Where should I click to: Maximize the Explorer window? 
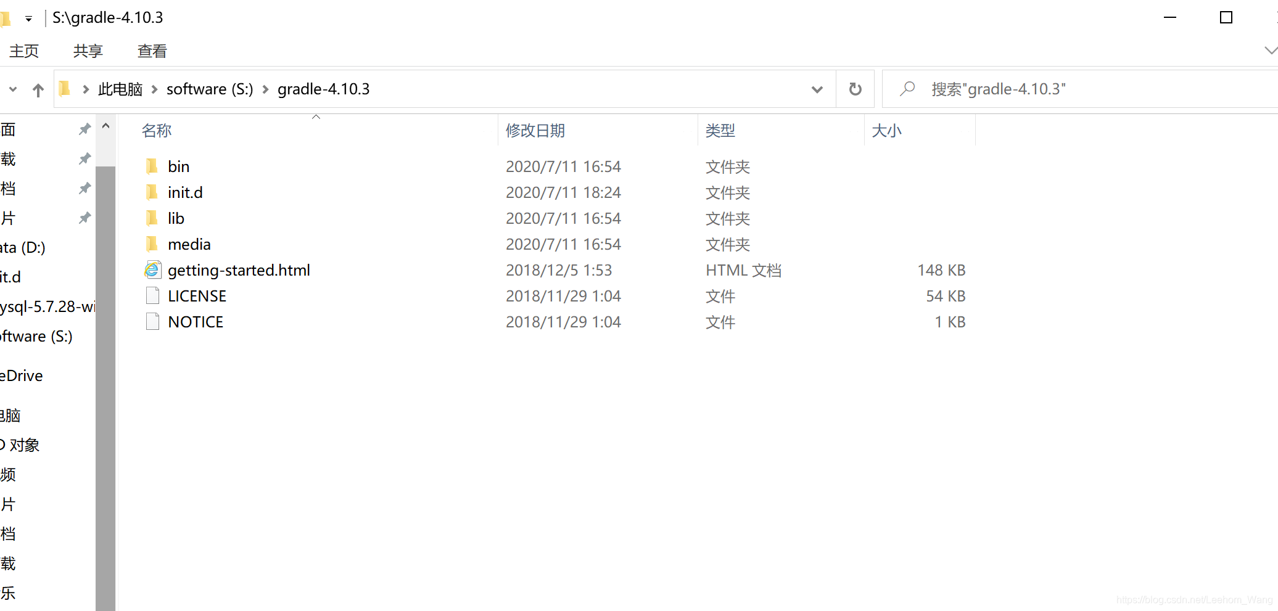tap(1226, 17)
